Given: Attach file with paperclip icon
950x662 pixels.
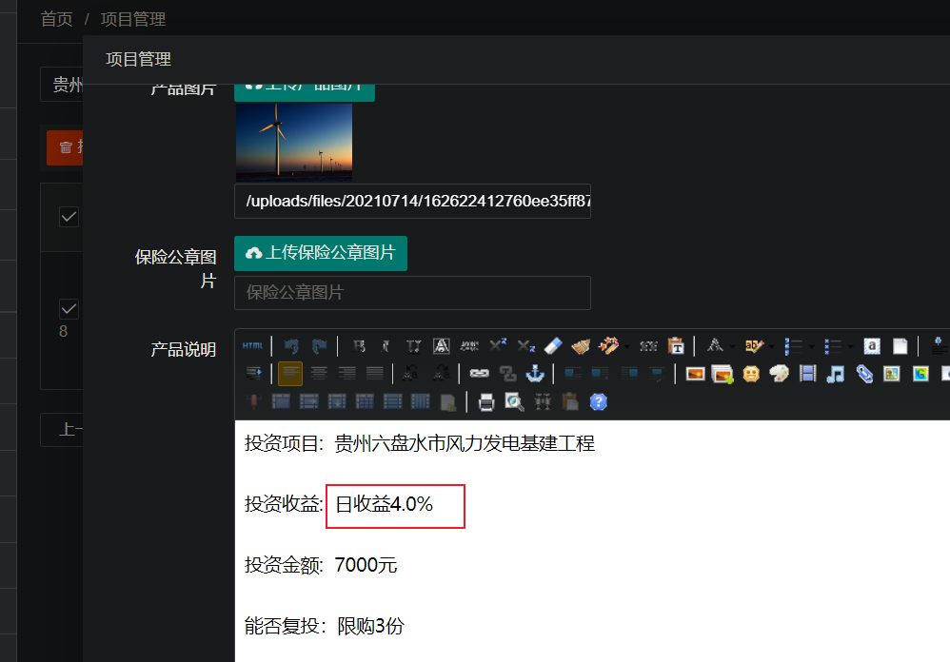Looking at the screenshot, I should [864, 374].
